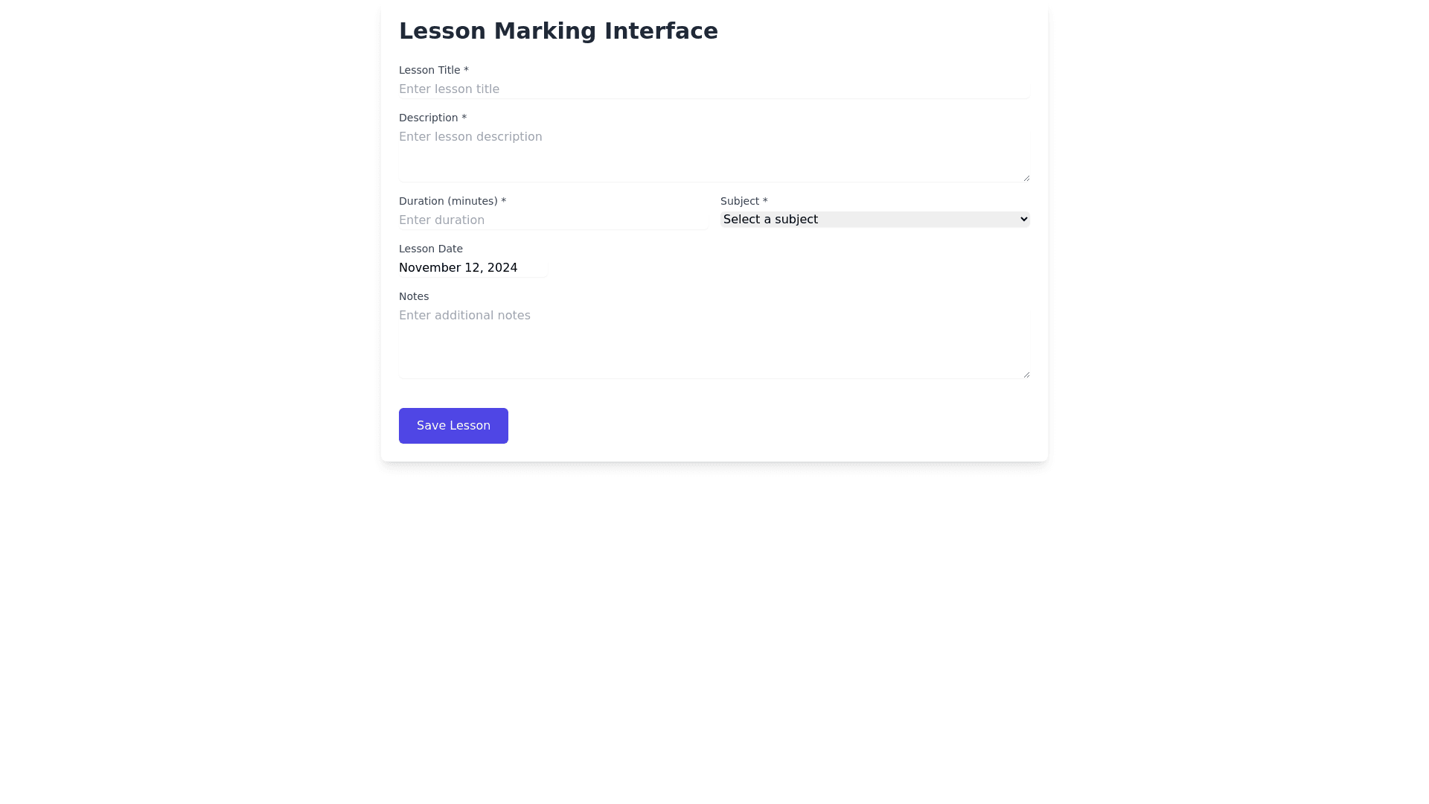Click the Notes box resize handle
This screenshot has height=804, width=1429.
click(1026, 374)
